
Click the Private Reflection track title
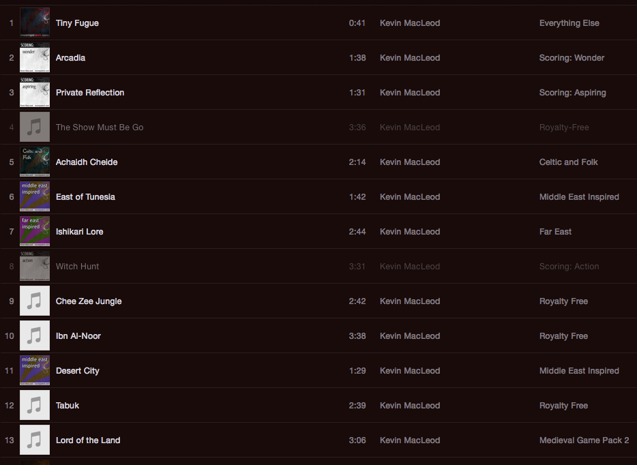[x=90, y=93]
